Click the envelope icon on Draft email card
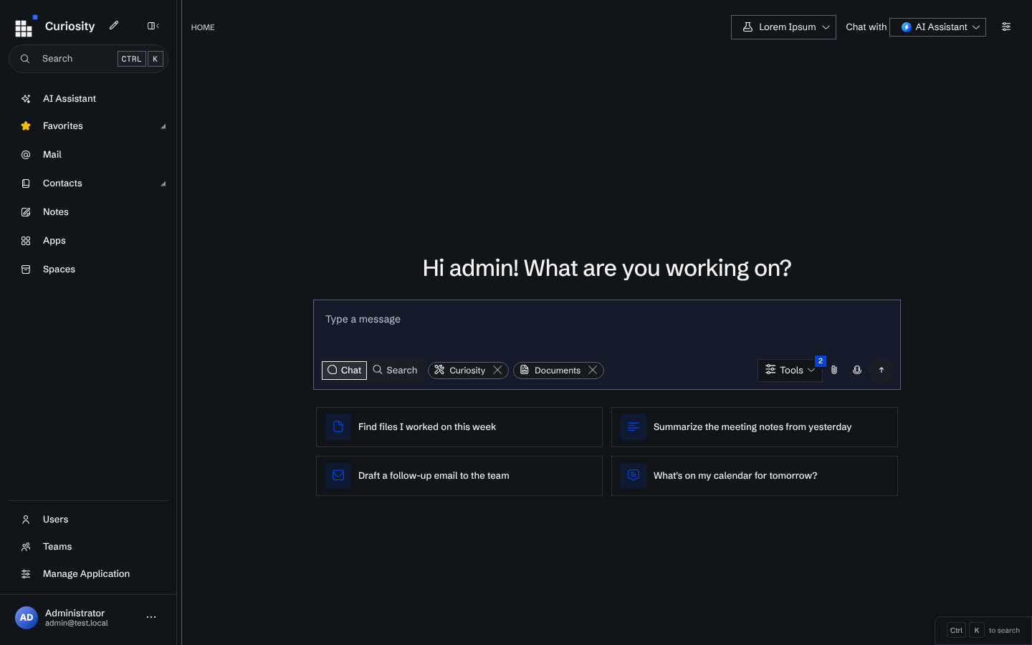The width and height of the screenshot is (1032, 645). coord(338,476)
